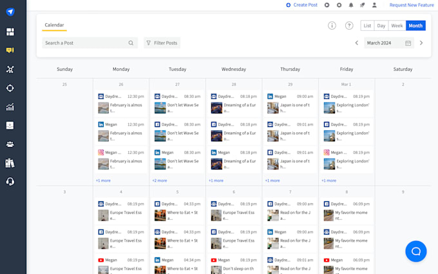Open the dashboard grid icon in sidebar

[x=10, y=32]
